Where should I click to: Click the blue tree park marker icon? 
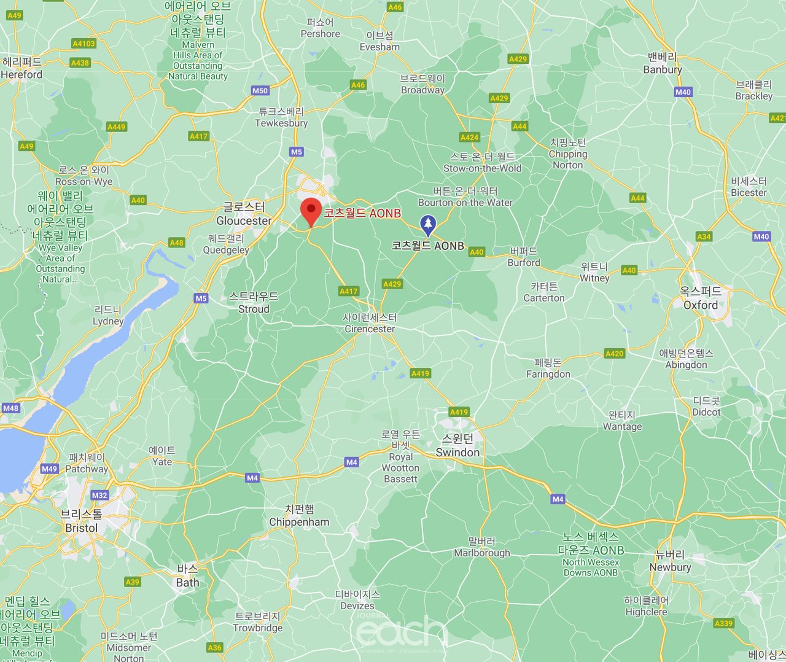coord(428,225)
